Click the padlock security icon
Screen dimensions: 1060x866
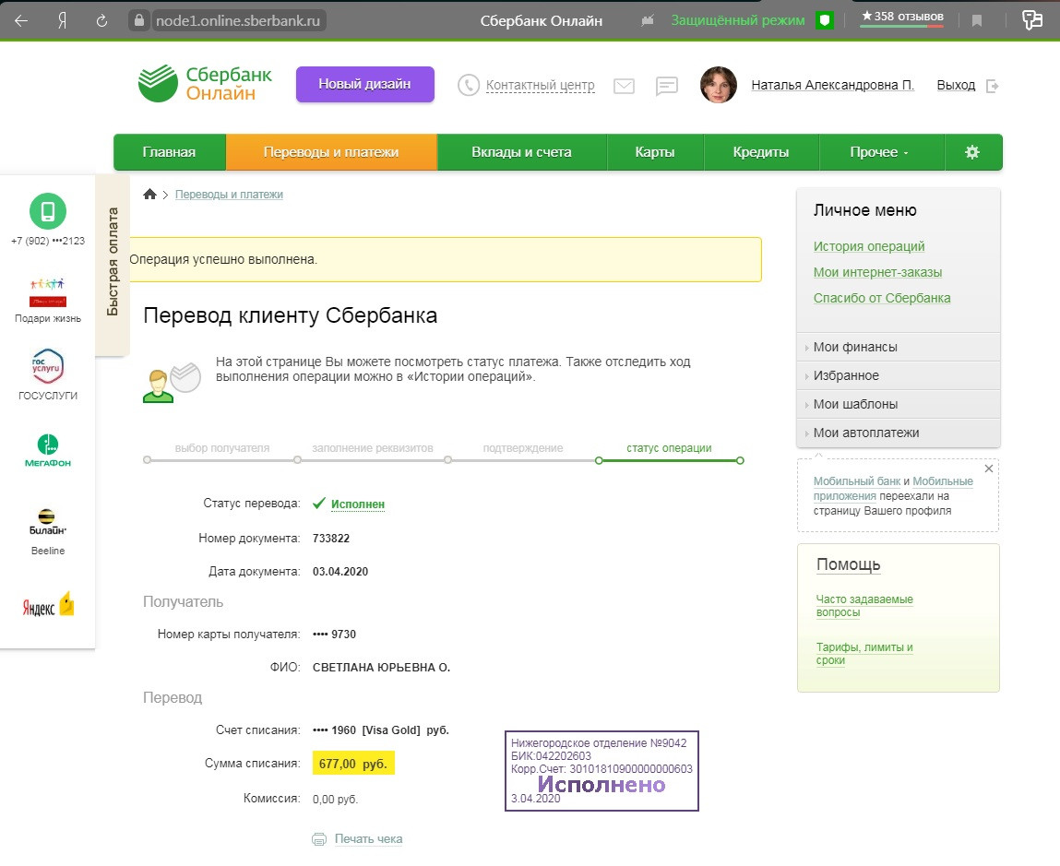tap(139, 20)
